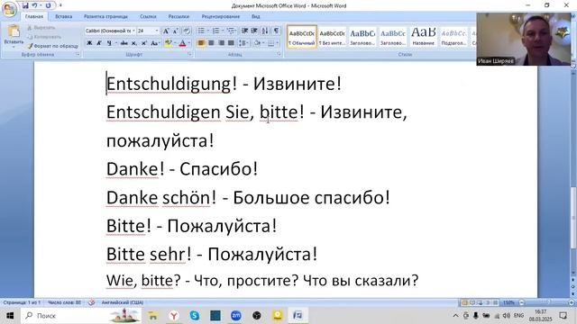Apply the Без интервала style
The width and height of the screenshot is (577, 324).
333,37
